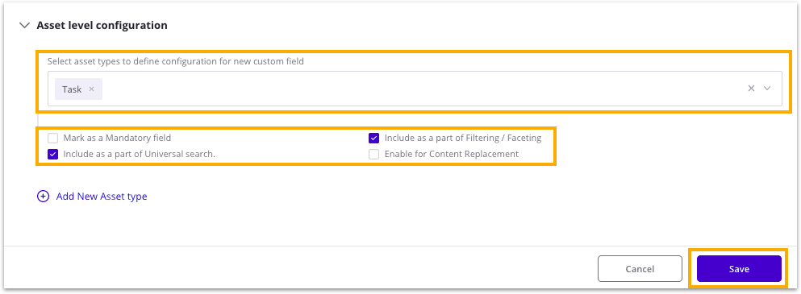Collapse the Asset level configuration chevron

[x=24, y=26]
